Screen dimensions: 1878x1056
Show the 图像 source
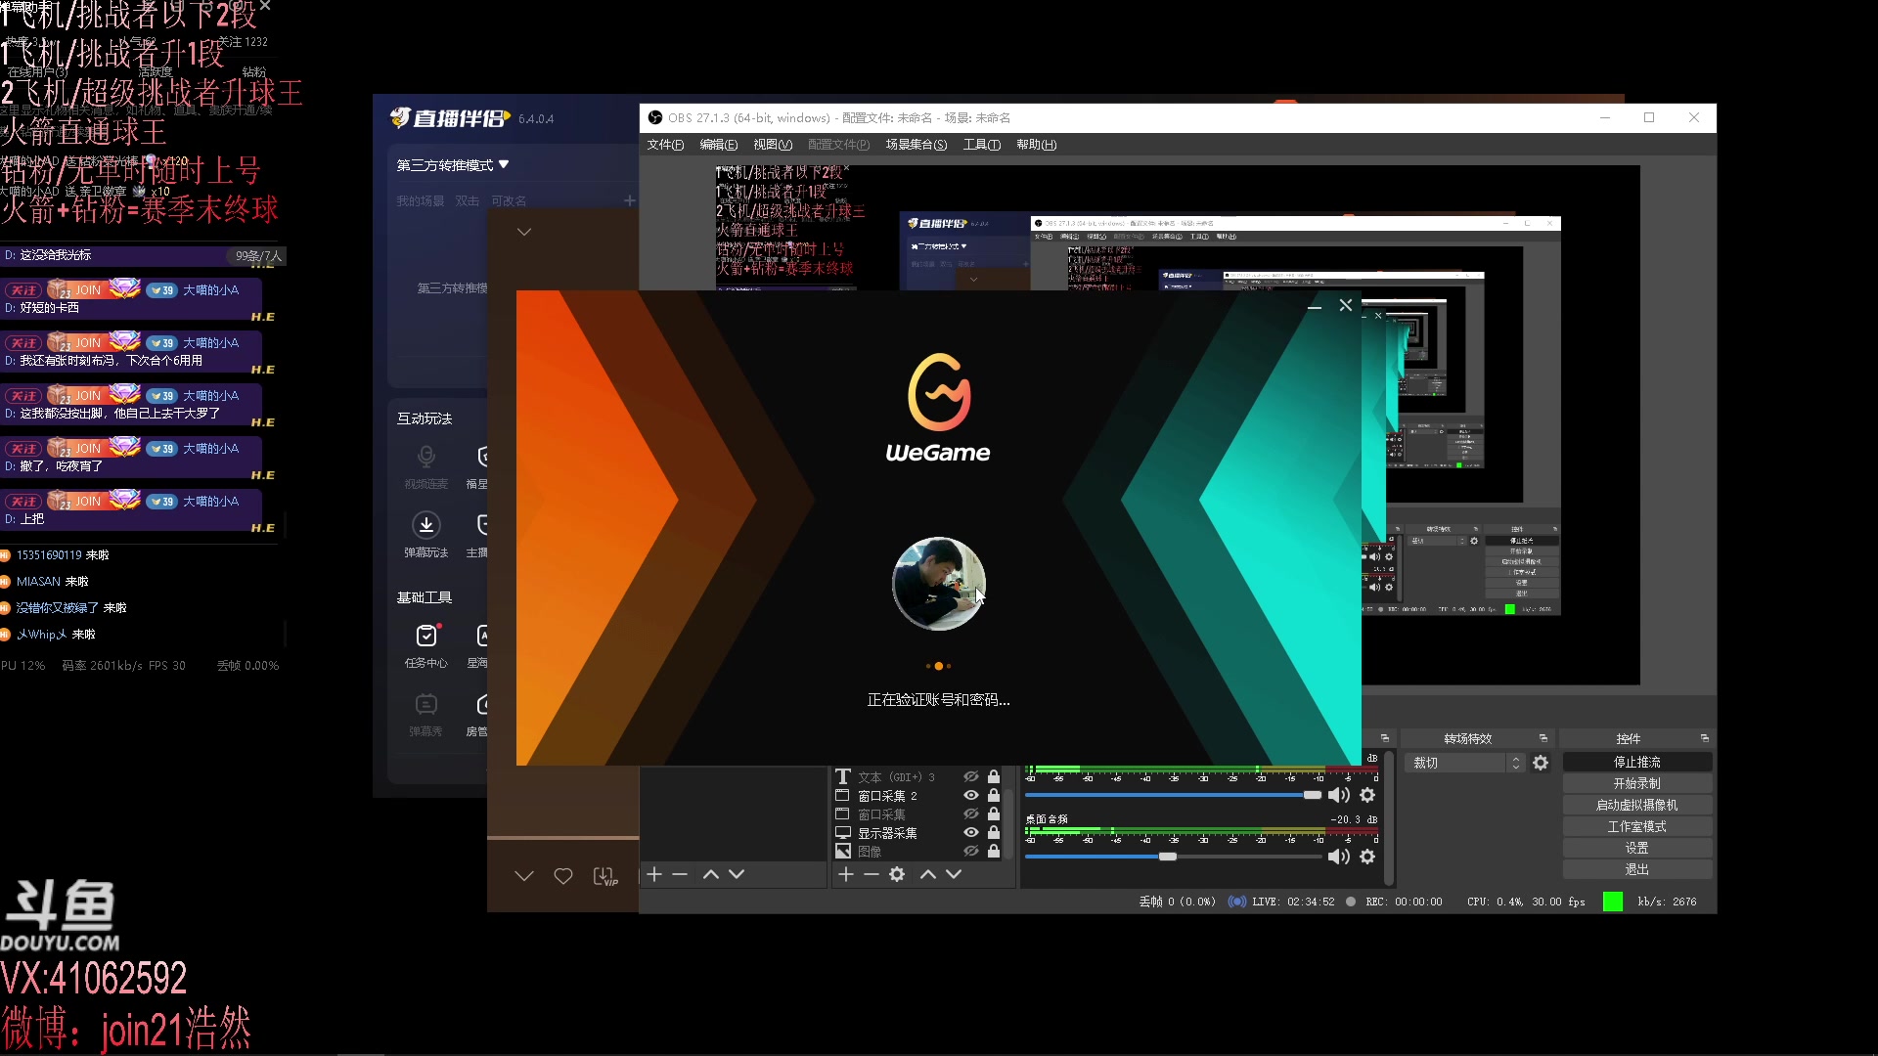(x=971, y=851)
